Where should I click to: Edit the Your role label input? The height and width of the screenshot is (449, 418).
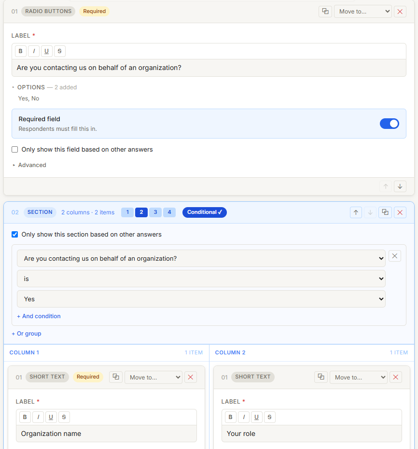pyautogui.click(x=312, y=434)
